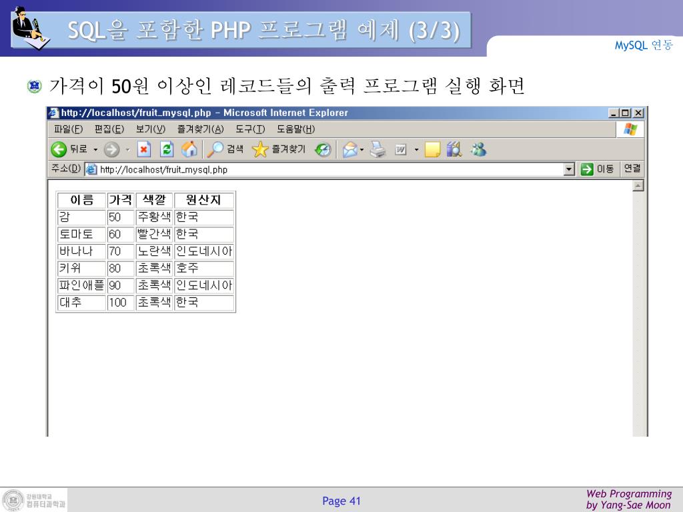Viewport: 683px width, 512px height.
Task: Click the 색깔 column header
Action: (154, 200)
